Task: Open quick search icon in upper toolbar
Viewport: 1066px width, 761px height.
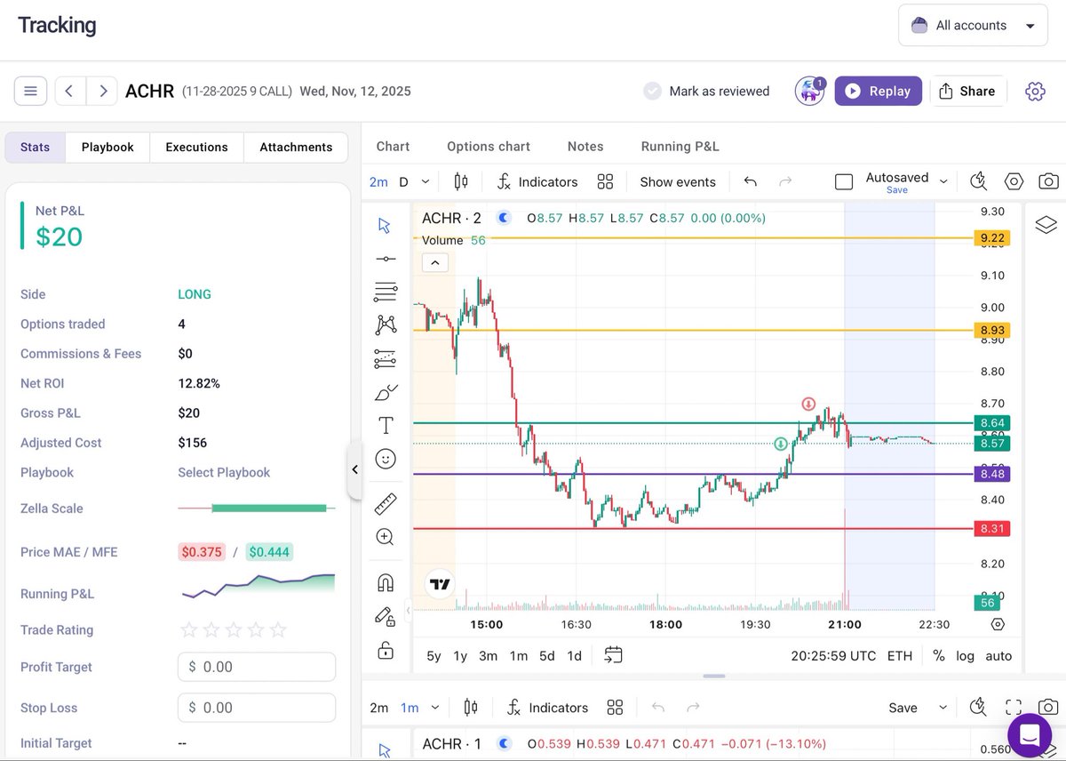Action: (979, 181)
